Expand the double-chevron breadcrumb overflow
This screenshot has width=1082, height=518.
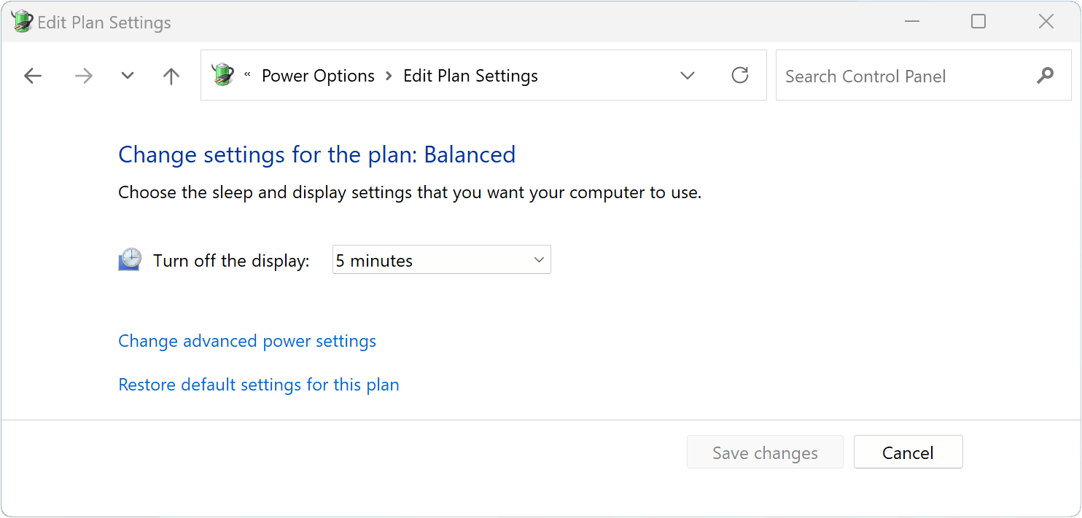(247, 75)
